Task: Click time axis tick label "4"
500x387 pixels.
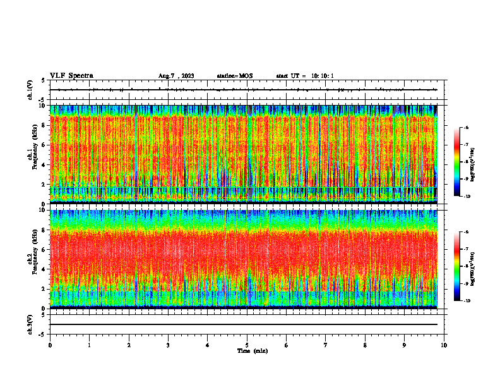Action: (x=208, y=345)
